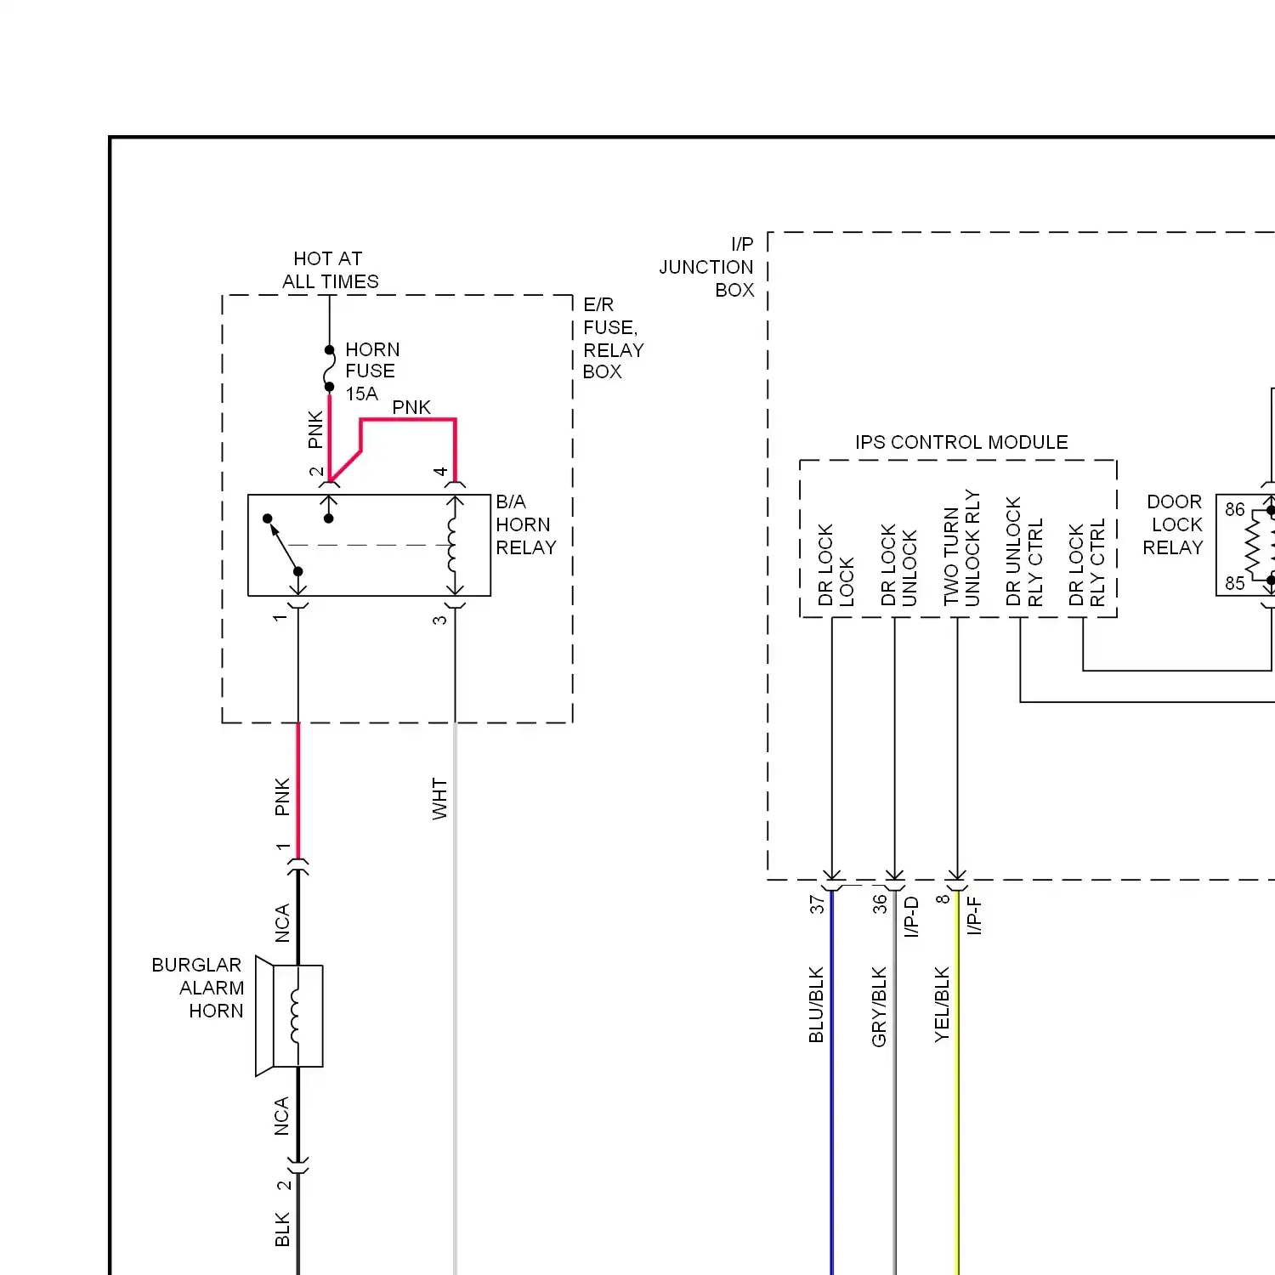Select the 'HORN FUSE 15A' label
Image resolution: width=1275 pixels, height=1275 pixels.
(372, 371)
